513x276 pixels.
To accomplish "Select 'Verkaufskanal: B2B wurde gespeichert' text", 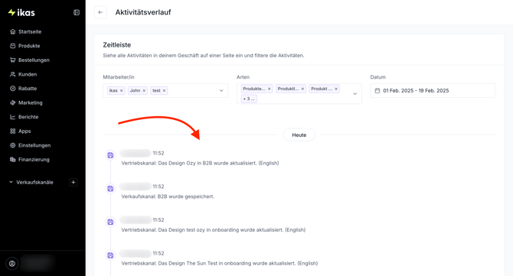I will (x=168, y=196).
